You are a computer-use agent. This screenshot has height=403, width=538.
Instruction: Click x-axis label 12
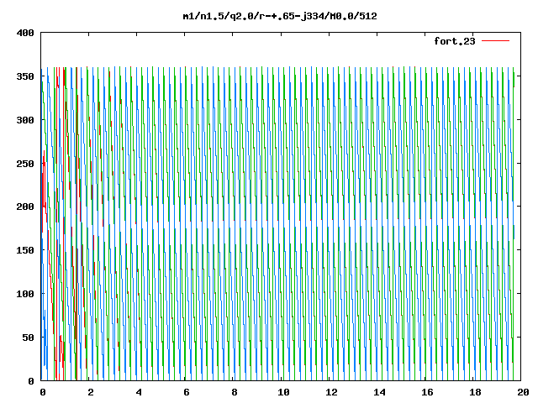331,392
